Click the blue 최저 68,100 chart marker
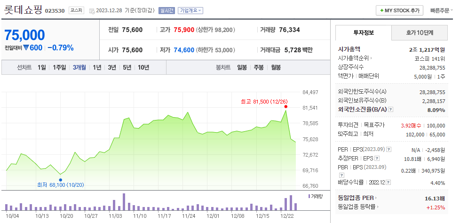Screen dimensions: 460x223 (60, 180)
